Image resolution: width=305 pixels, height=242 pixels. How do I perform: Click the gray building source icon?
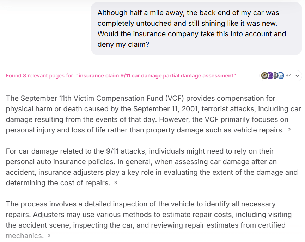click(x=275, y=75)
